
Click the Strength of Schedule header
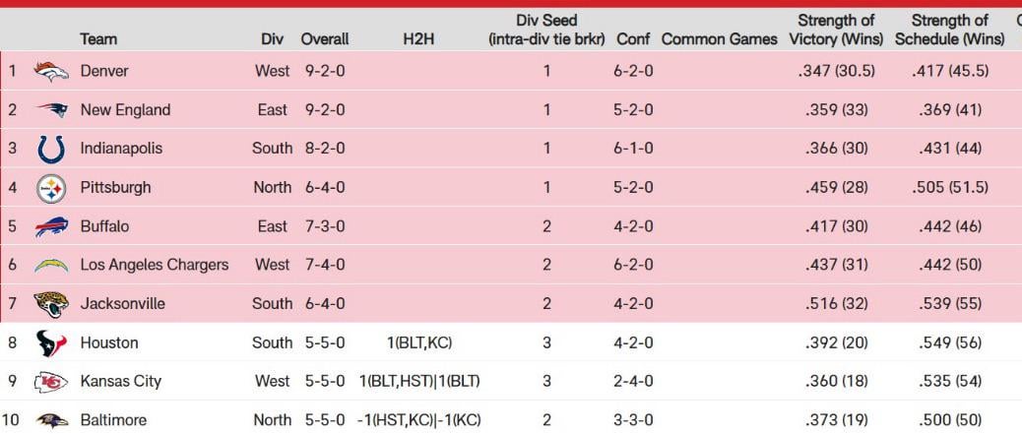(949, 30)
